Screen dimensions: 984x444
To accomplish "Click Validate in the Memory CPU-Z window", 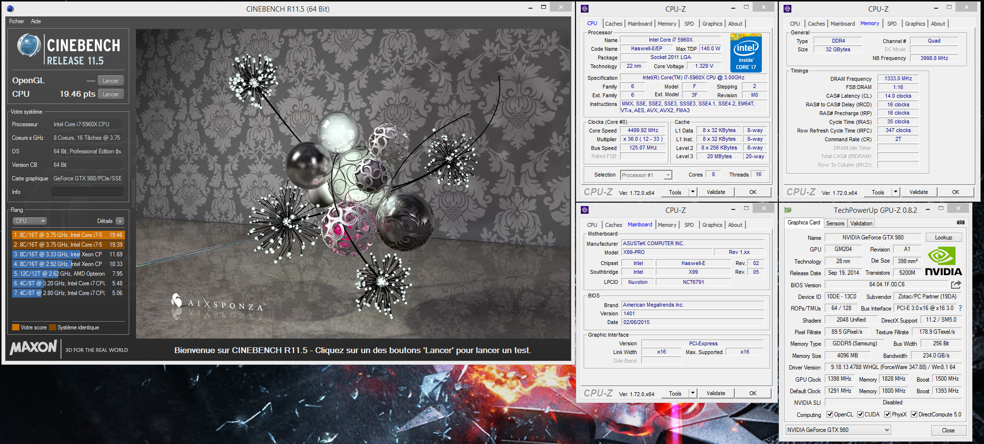I will pyautogui.click(x=919, y=192).
